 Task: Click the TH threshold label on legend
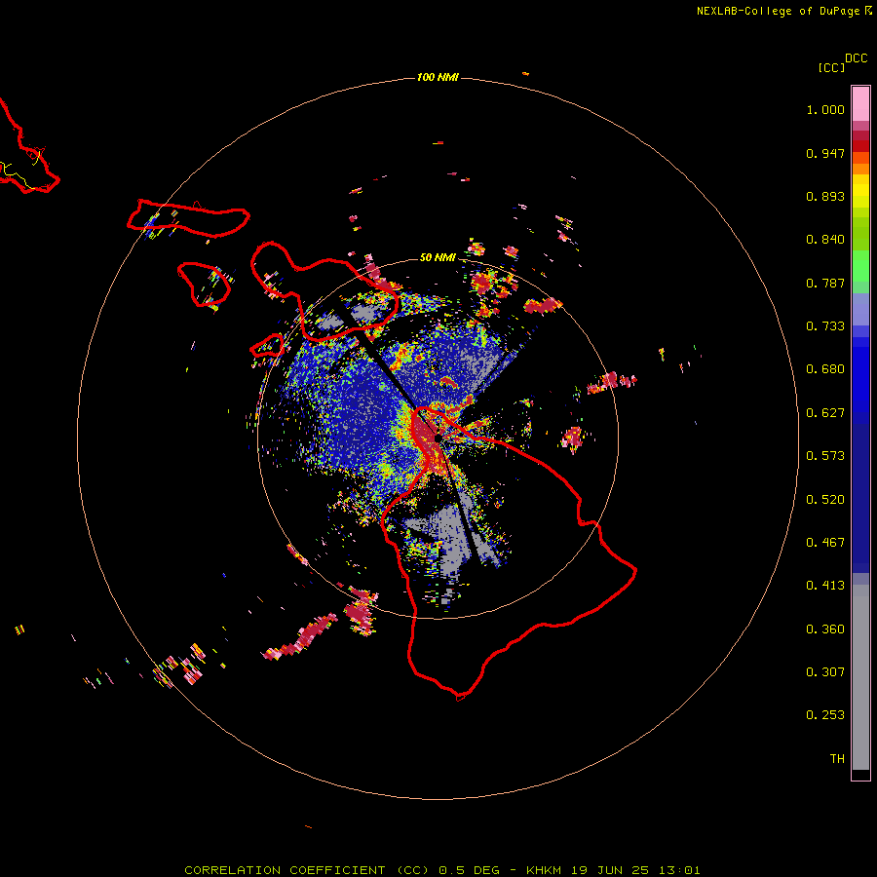tap(837, 759)
